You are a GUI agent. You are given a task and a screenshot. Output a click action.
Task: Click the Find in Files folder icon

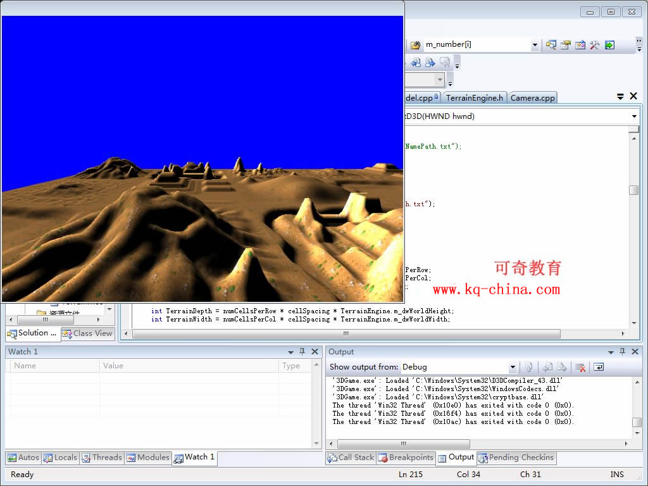click(415, 45)
